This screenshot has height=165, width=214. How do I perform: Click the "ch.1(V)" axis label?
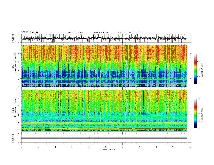pyautogui.click(x=13, y=38)
